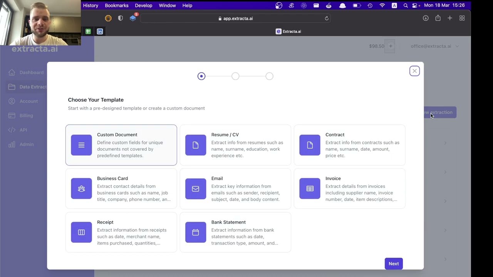Add balance with the plus button
Image resolution: width=493 pixels, height=277 pixels.
coord(391,46)
